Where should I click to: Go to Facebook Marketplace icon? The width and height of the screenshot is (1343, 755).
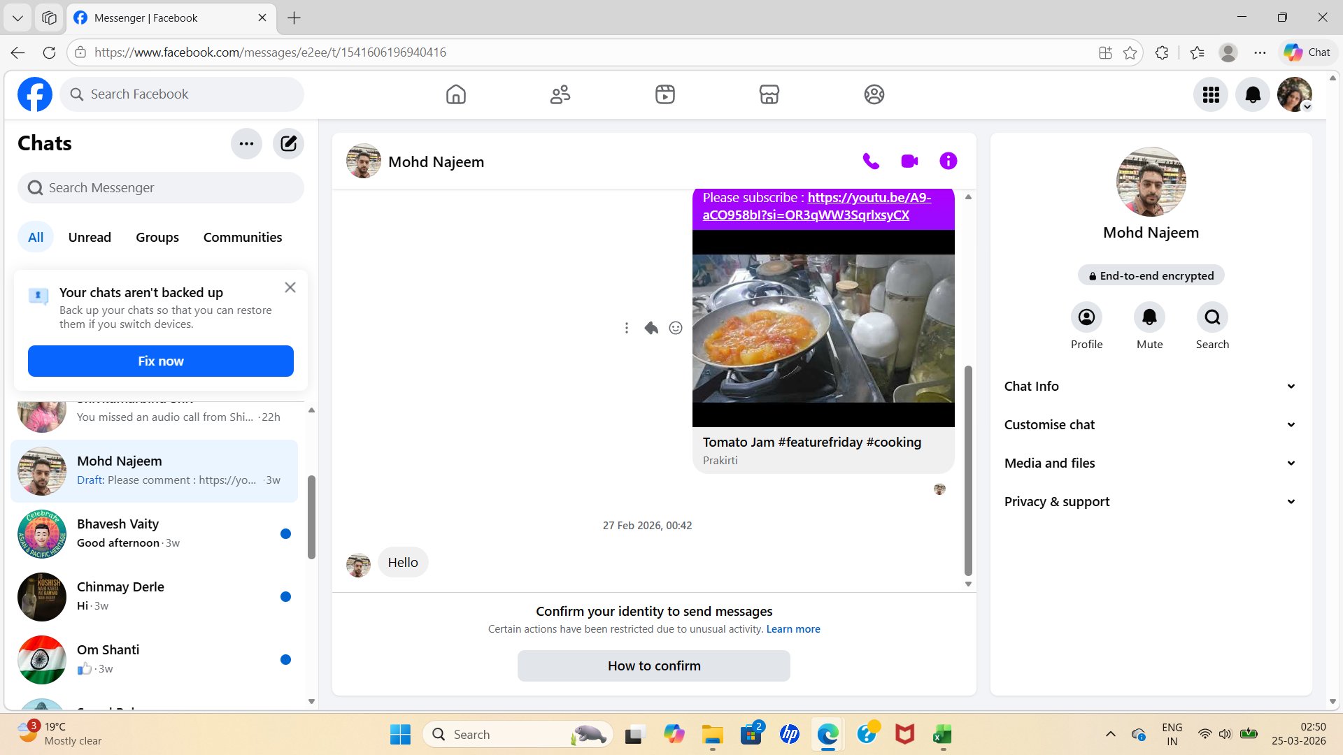[769, 94]
